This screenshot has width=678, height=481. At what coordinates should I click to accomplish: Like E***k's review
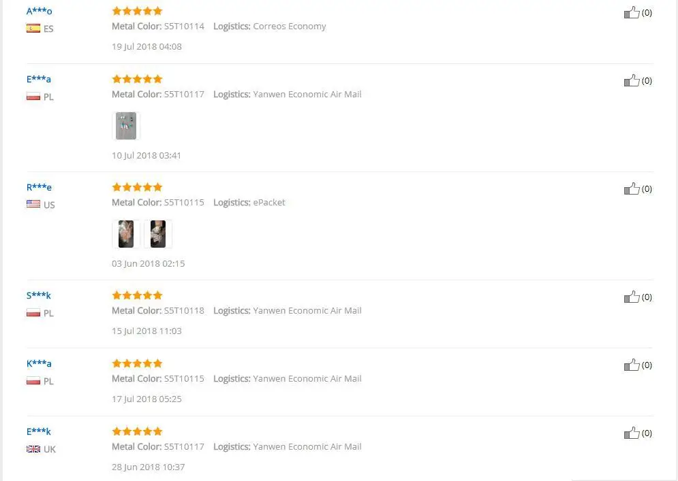pyautogui.click(x=631, y=433)
